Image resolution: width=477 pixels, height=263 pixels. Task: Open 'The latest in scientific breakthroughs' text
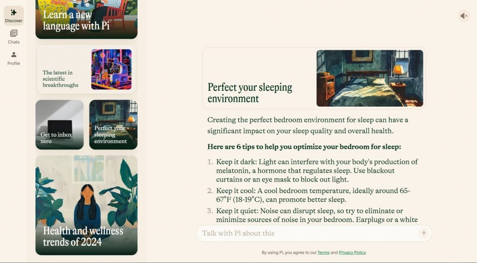pos(61,79)
